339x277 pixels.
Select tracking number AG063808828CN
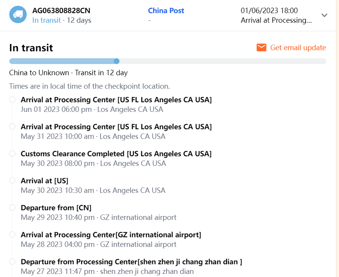[x=61, y=11]
